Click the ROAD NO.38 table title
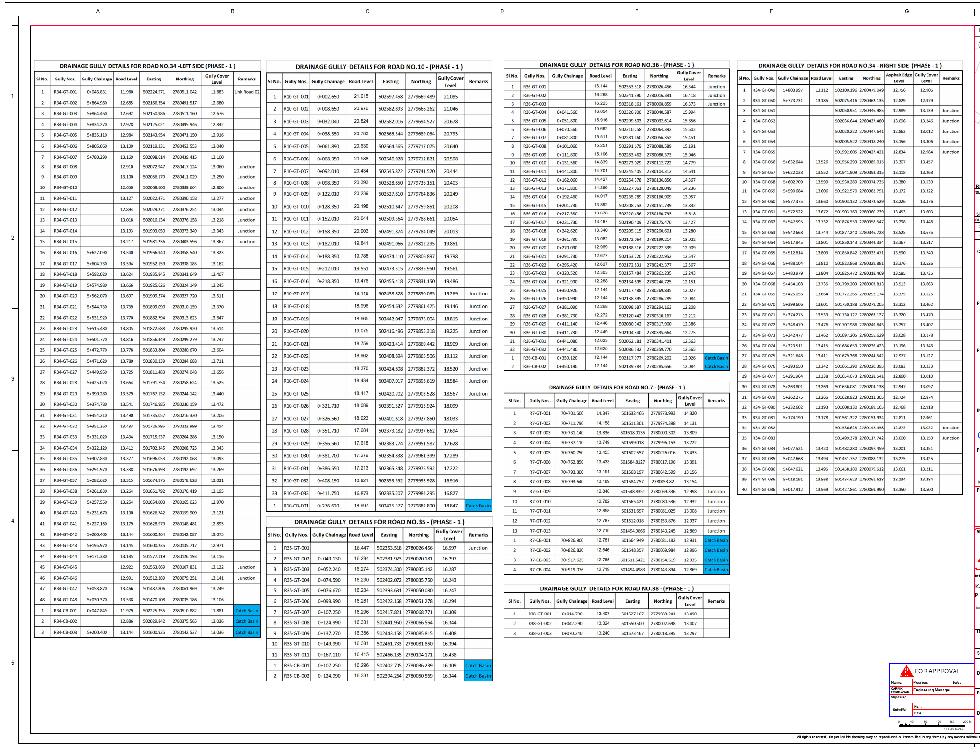This screenshot has width=980, height=747. (618, 588)
